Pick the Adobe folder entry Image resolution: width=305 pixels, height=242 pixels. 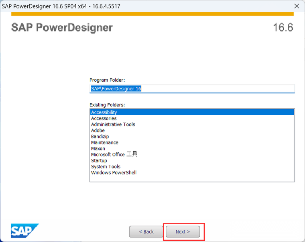click(x=192, y=130)
